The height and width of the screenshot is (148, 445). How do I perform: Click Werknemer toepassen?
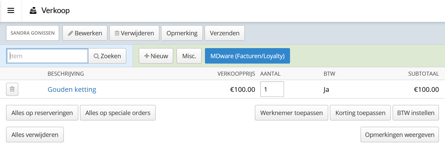[291, 113]
